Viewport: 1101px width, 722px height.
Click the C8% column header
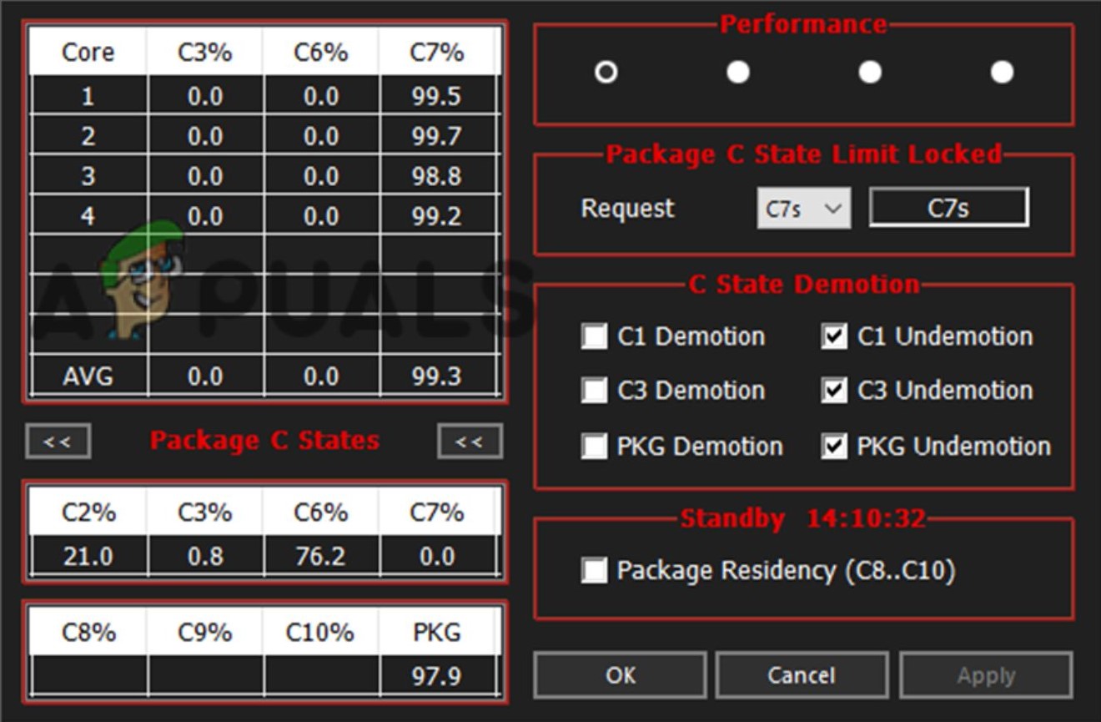(88, 632)
